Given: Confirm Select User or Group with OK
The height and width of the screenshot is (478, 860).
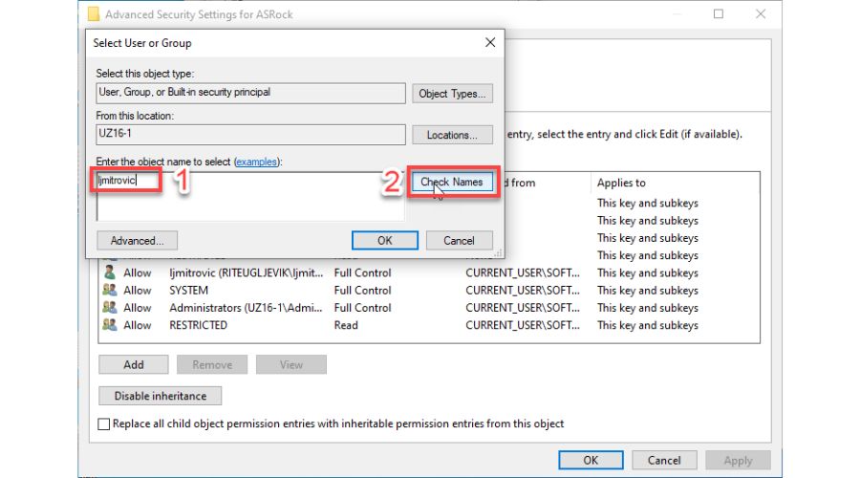Looking at the screenshot, I should coord(384,240).
